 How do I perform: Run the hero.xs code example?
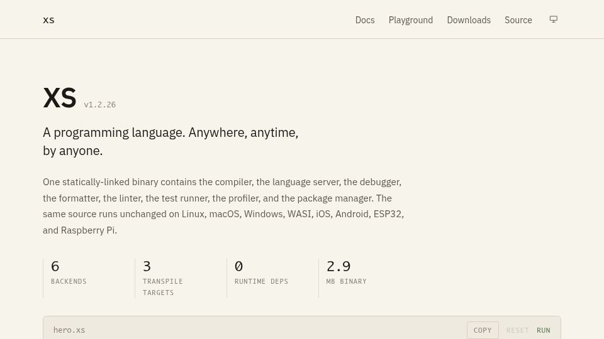[544, 330]
